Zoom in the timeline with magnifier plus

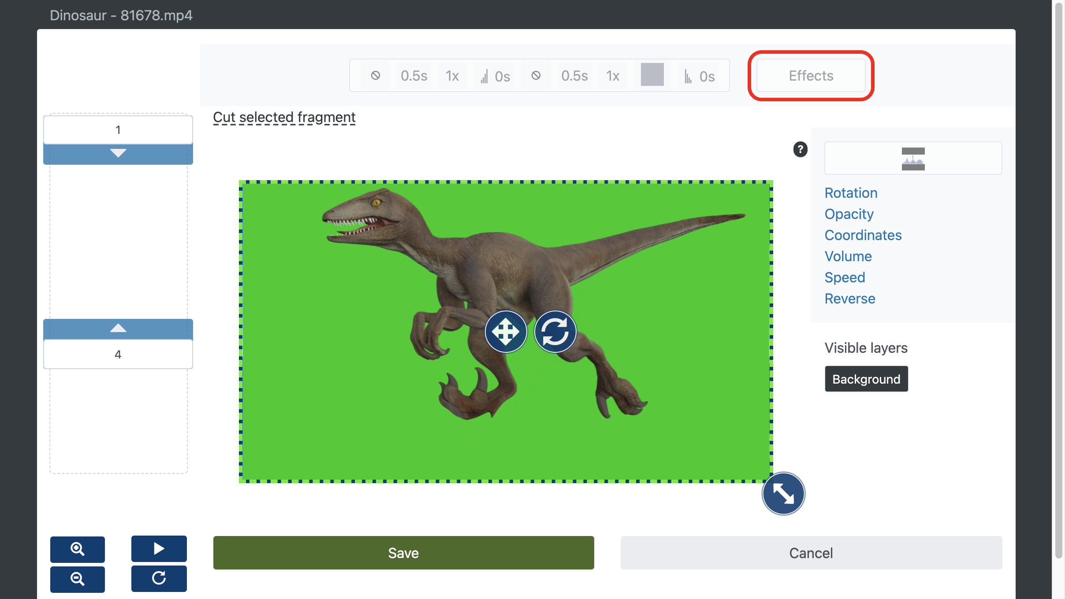78,549
